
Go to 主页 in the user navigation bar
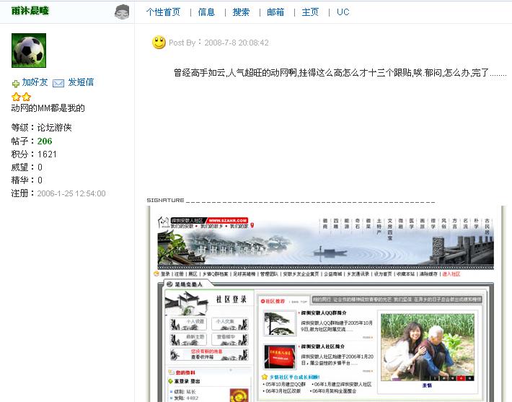coord(310,12)
